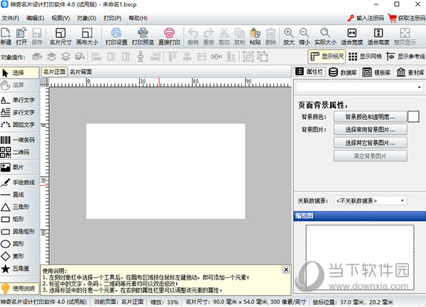Image resolution: width=426 pixels, height=307 pixels.
Task: Open 使用说明 help with bulb icon
Action: click(x=18, y=289)
